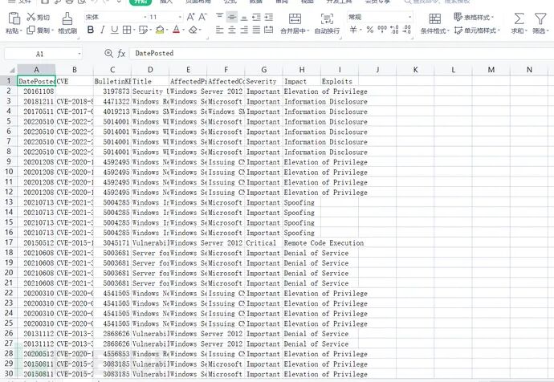
Task: Select the Format Painter brush
Action: click(x=67, y=18)
